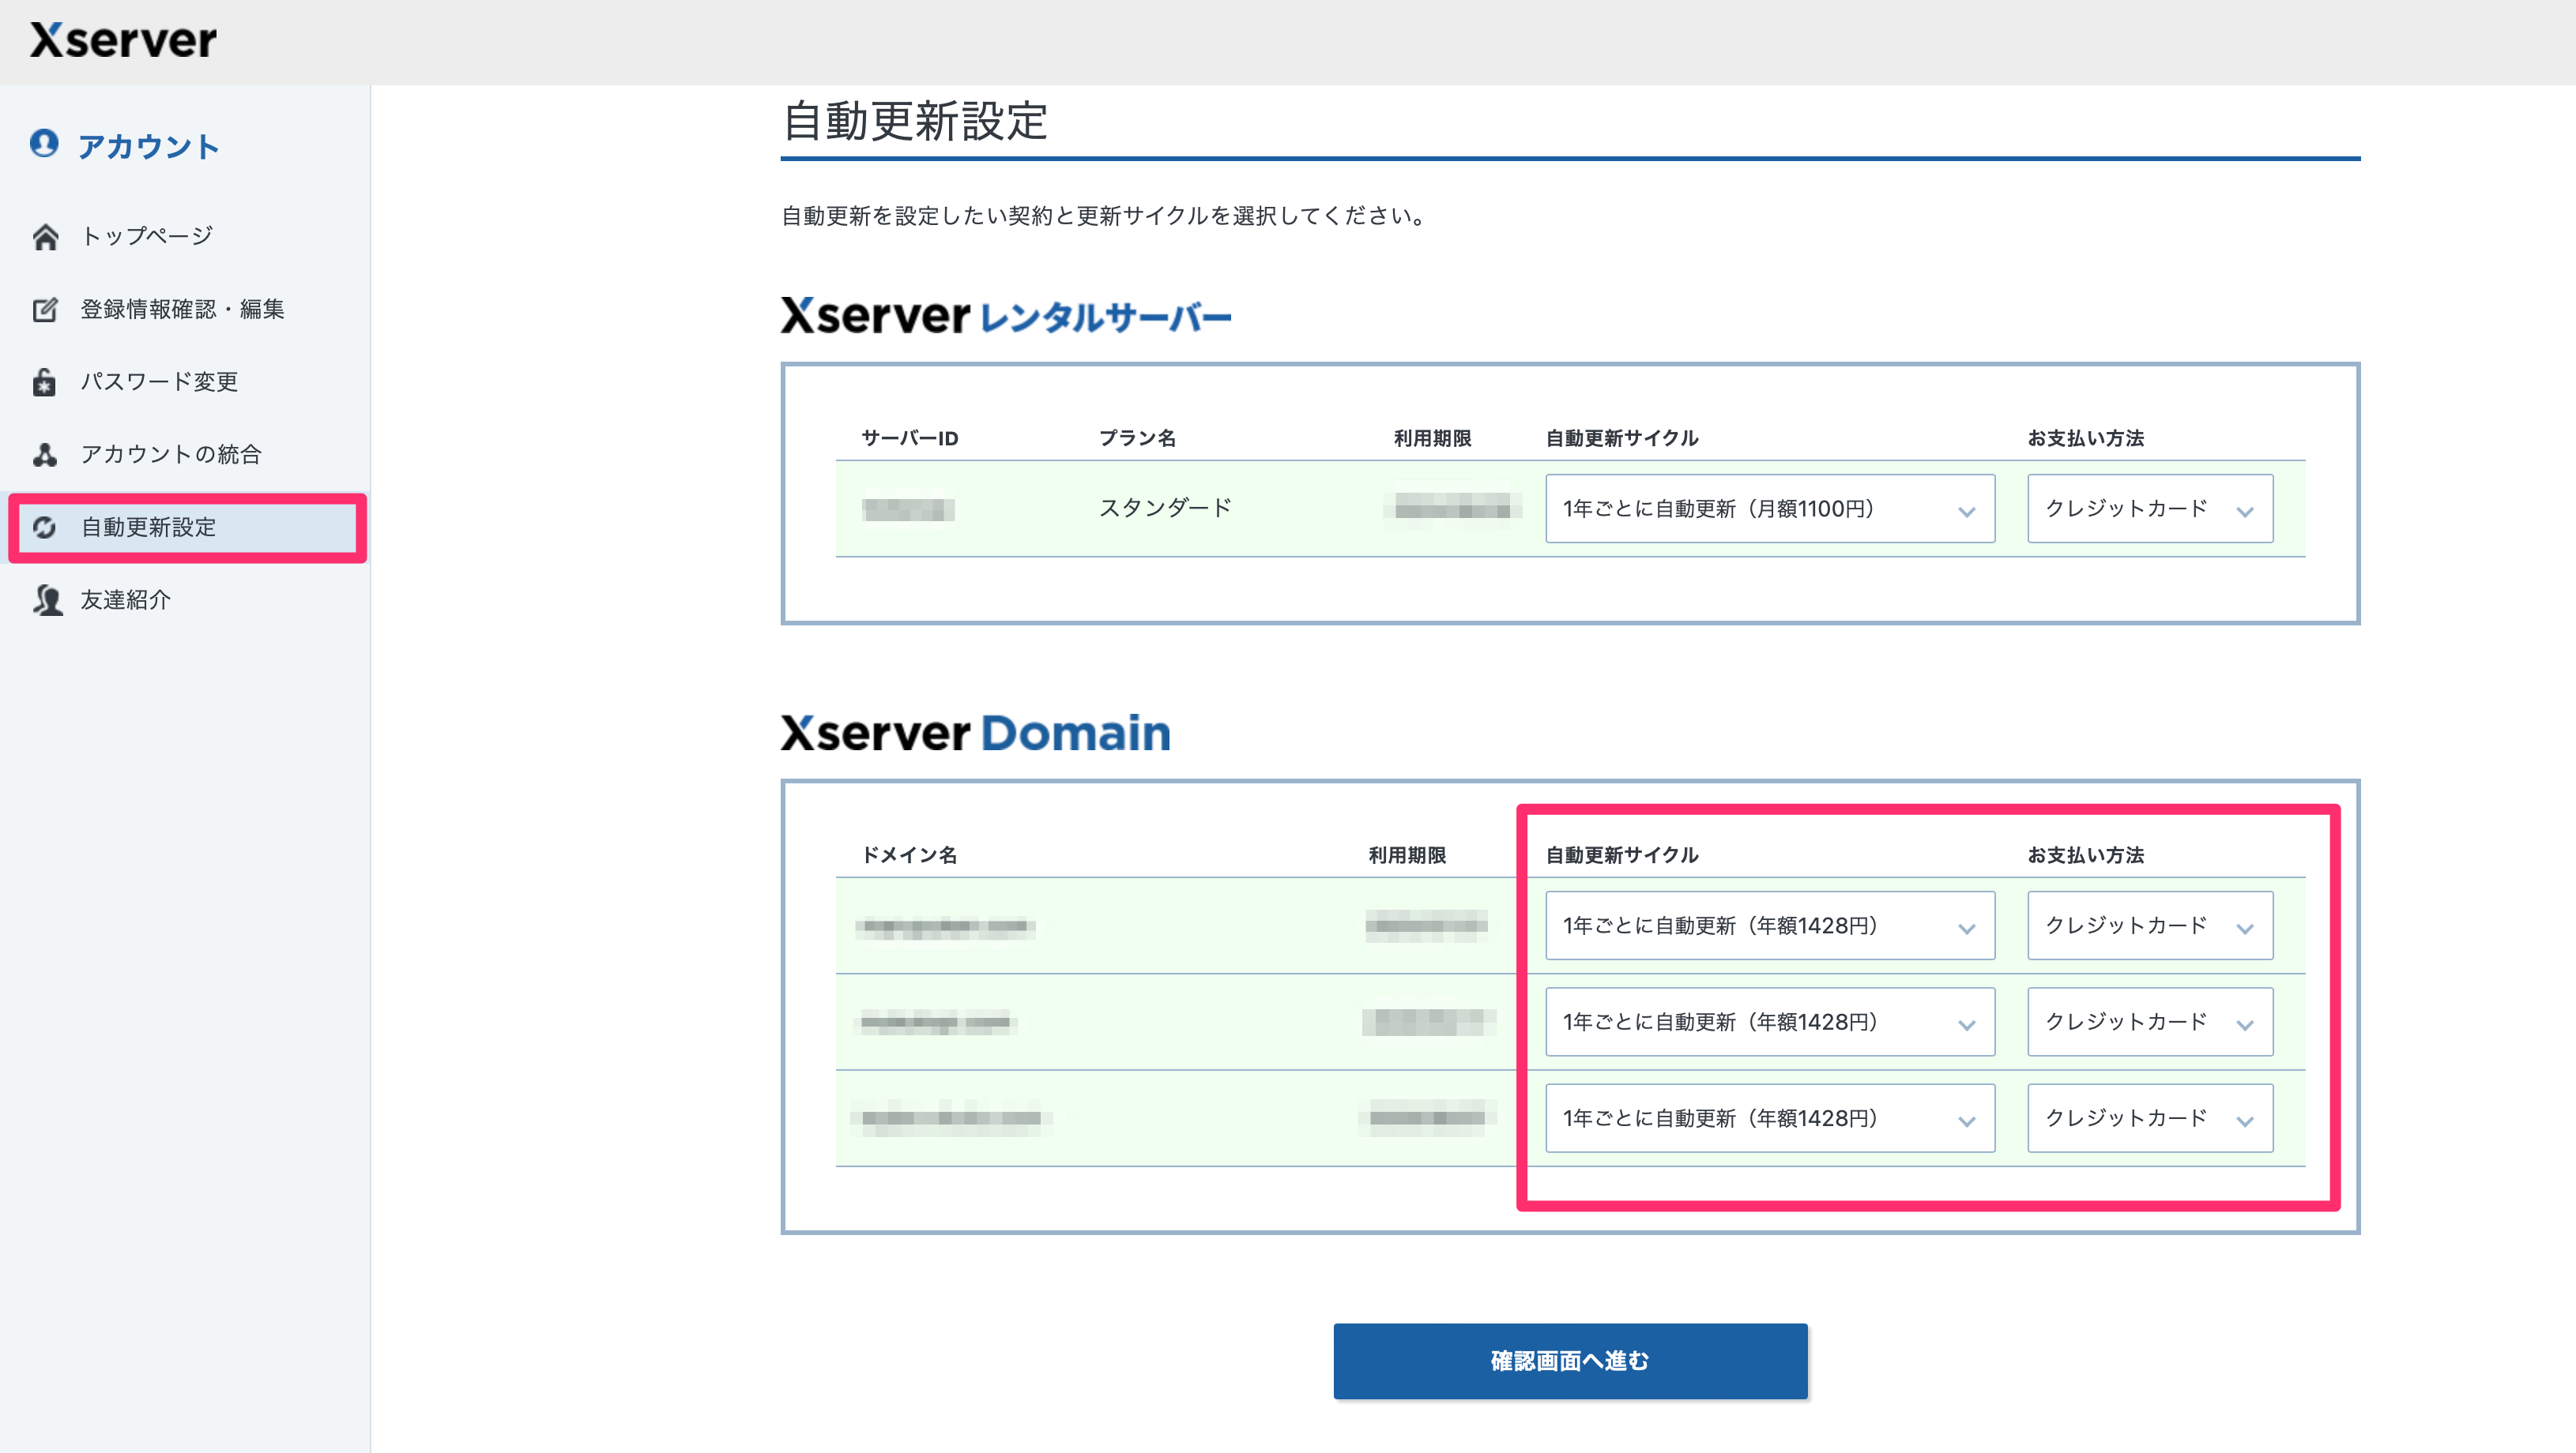Click the アカウント user icon

pos(44,143)
